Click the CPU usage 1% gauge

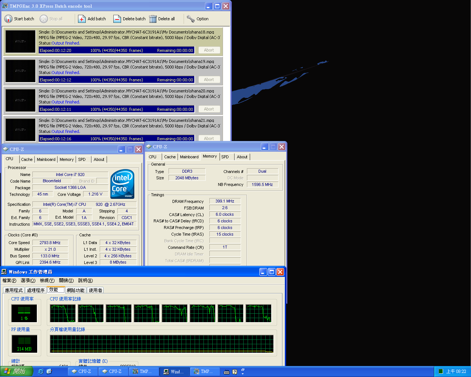[x=24, y=313]
